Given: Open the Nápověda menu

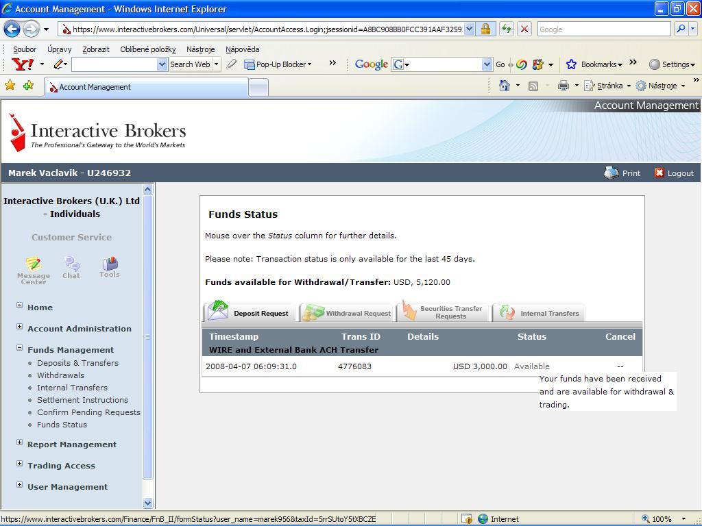Looking at the screenshot, I should (242, 49).
